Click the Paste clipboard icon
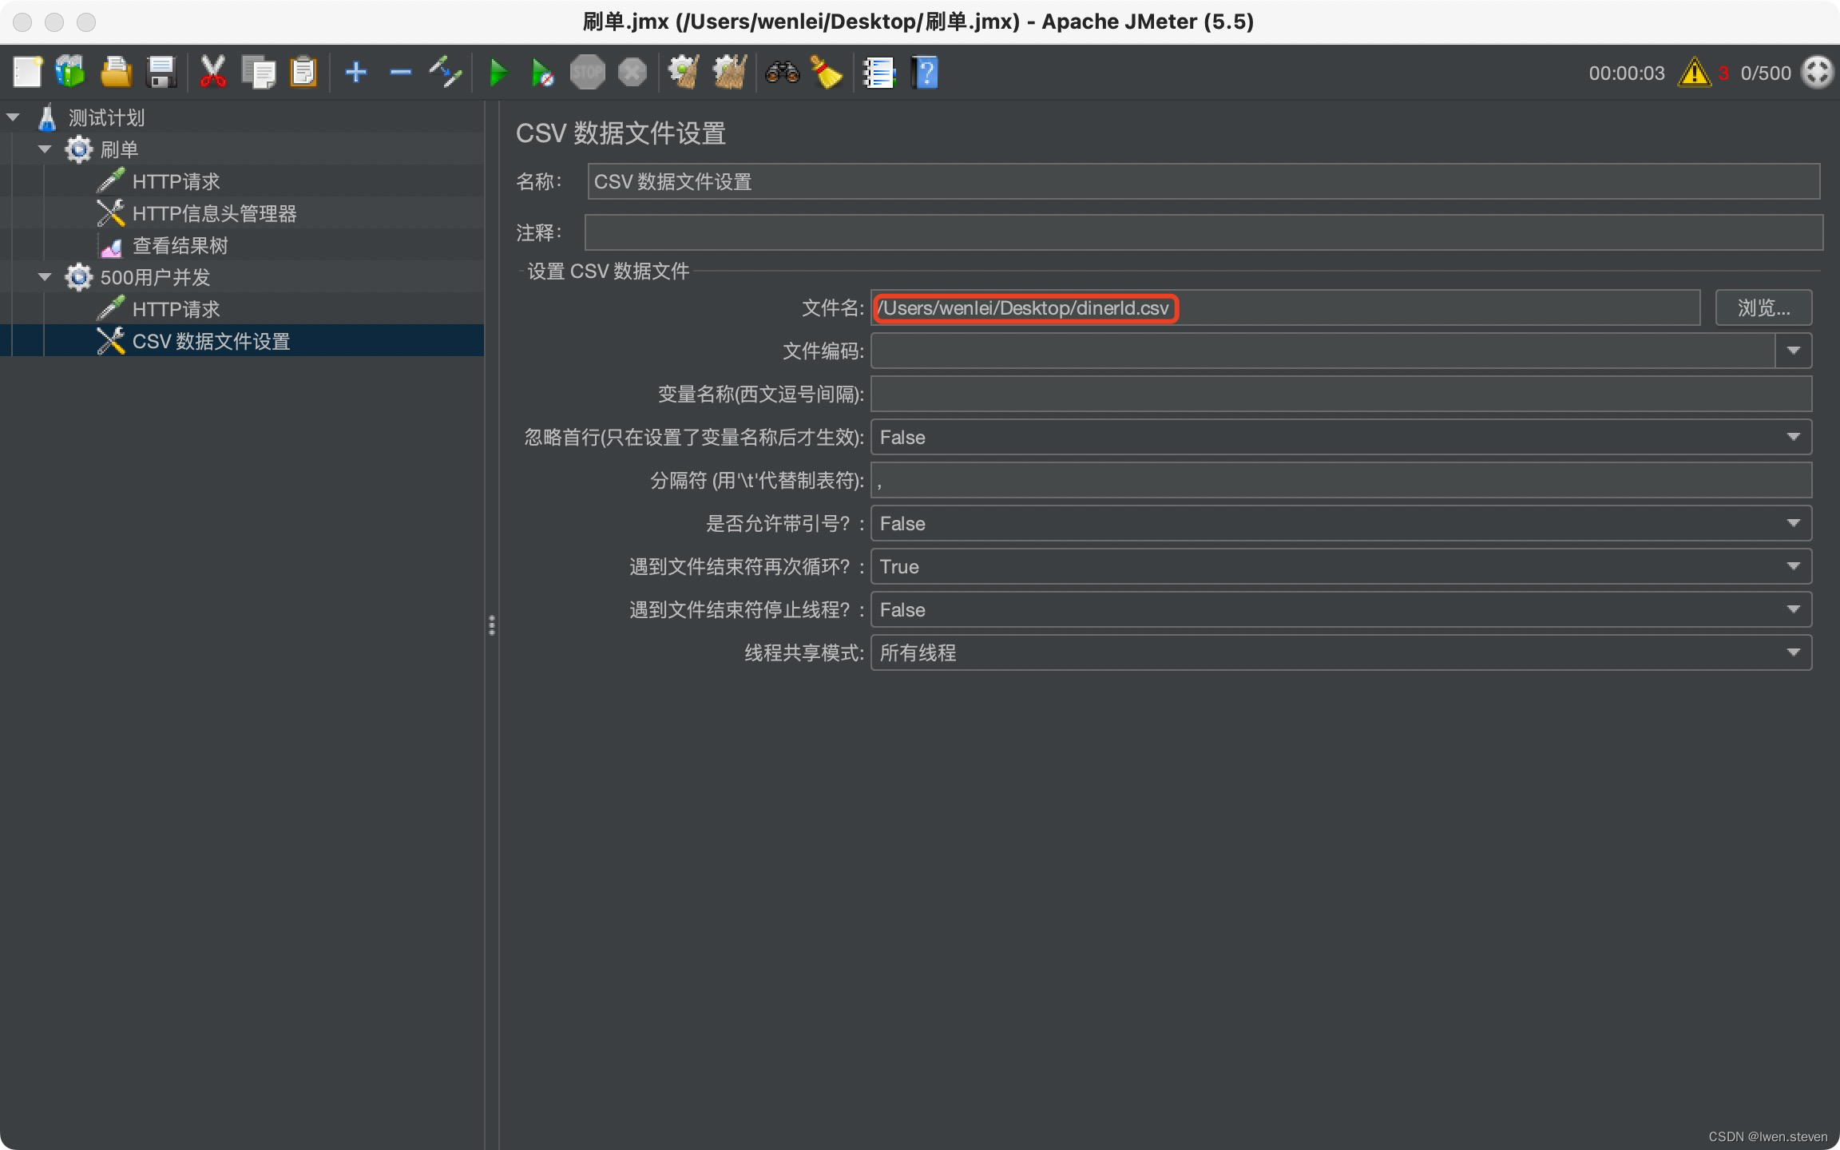Viewport: 1840px width, 1150px height. pos(303,73)
